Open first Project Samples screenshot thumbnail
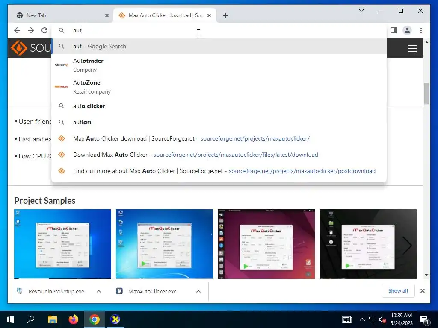The width and height of the screenshot is (438, 328). coord(62,244)
